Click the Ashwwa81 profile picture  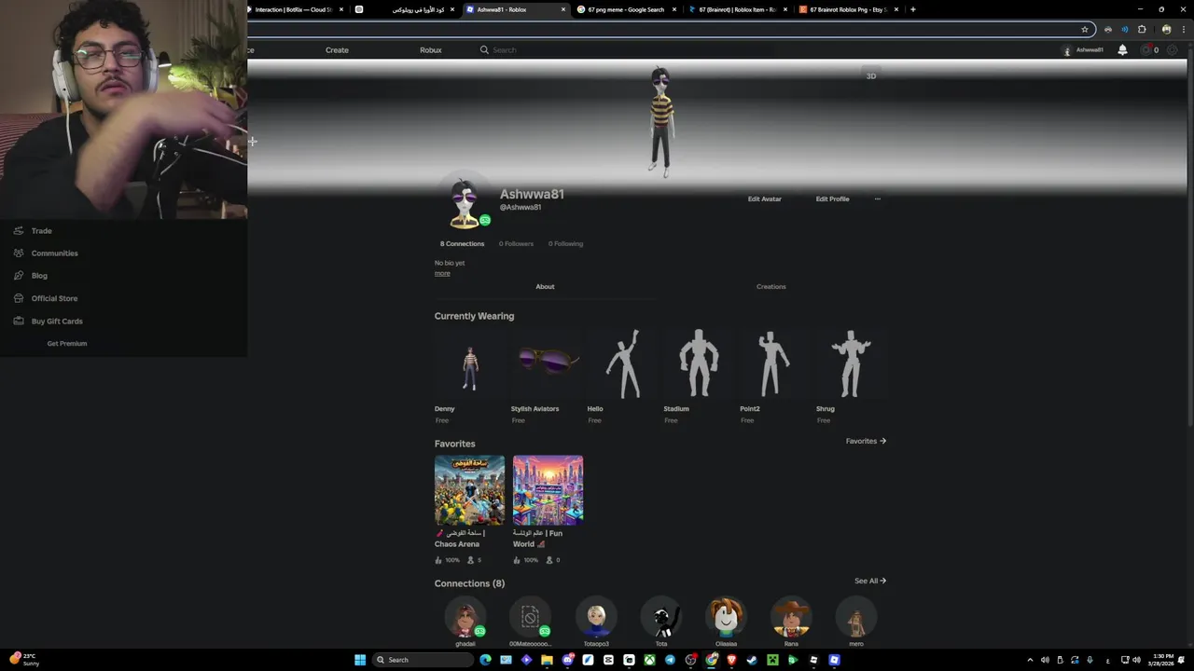pos(465,201)
